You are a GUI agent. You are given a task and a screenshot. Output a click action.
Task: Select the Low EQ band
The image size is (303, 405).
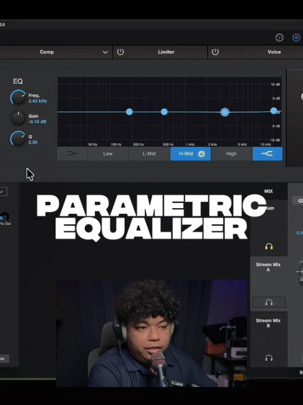108,154
